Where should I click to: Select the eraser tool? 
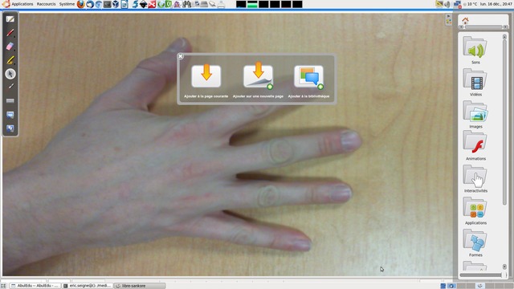(x=10, y=47)
